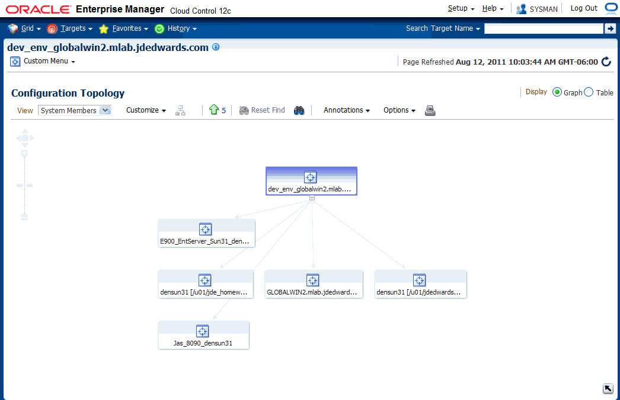Click the Reset Find button
620x400 pixels.
pos(262,110)
